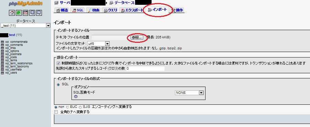Click the wp_posts table browse icon
The width and height of the screenshot is (310, 127).
click(x=2, y=57)
